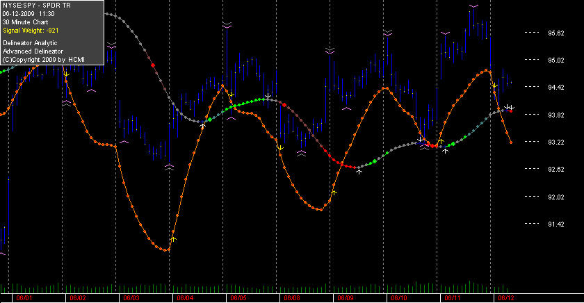Select the 06/01 date label
Viewport: 584px width, 303px height.
[x=24, y=298]
